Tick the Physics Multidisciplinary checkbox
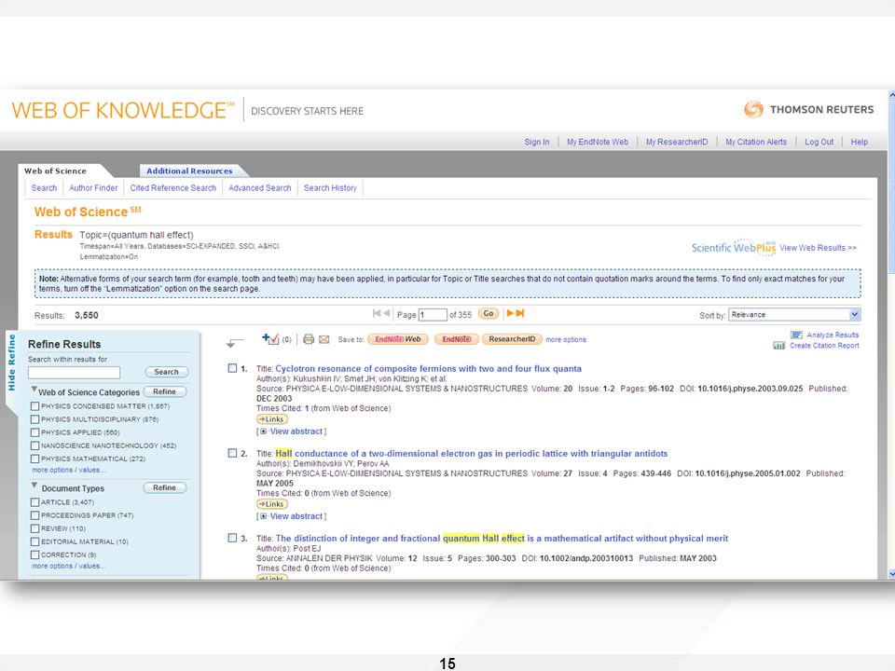The image size is (895, 671). coord(34,419)
